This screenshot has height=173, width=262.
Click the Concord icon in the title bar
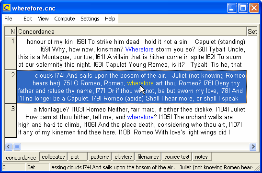pos(7,8)
